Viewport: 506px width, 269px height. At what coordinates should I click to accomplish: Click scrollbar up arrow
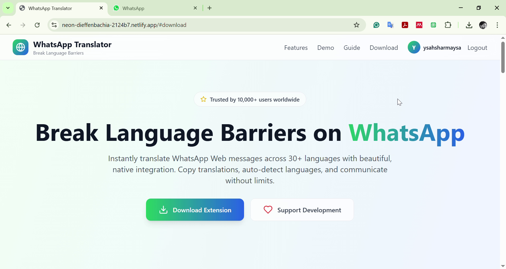503,38
